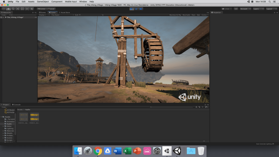Image resolution: width=279 pixels, height=157 pixels.
Task: Click the Pause button
Action: click(136, 9)
